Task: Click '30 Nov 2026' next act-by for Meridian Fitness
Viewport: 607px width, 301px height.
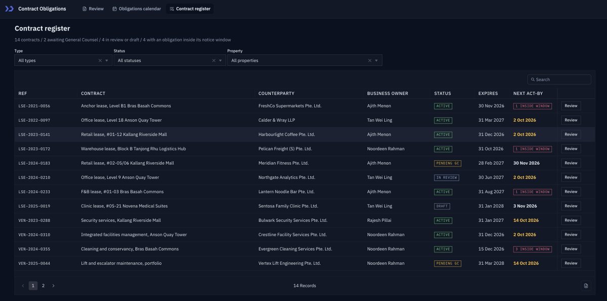Action: 527,163
